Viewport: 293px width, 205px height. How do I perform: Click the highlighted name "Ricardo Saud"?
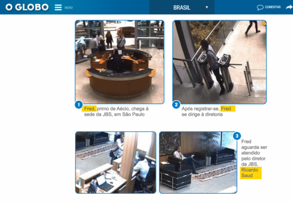pyautogui.click(x=251, y=172)
